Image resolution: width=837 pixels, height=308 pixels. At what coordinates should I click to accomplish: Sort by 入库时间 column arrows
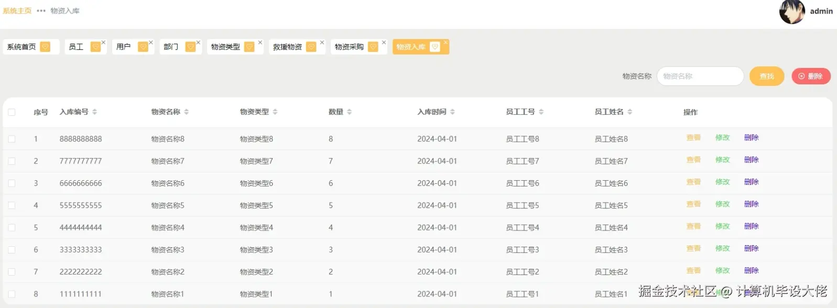[452, 112]
